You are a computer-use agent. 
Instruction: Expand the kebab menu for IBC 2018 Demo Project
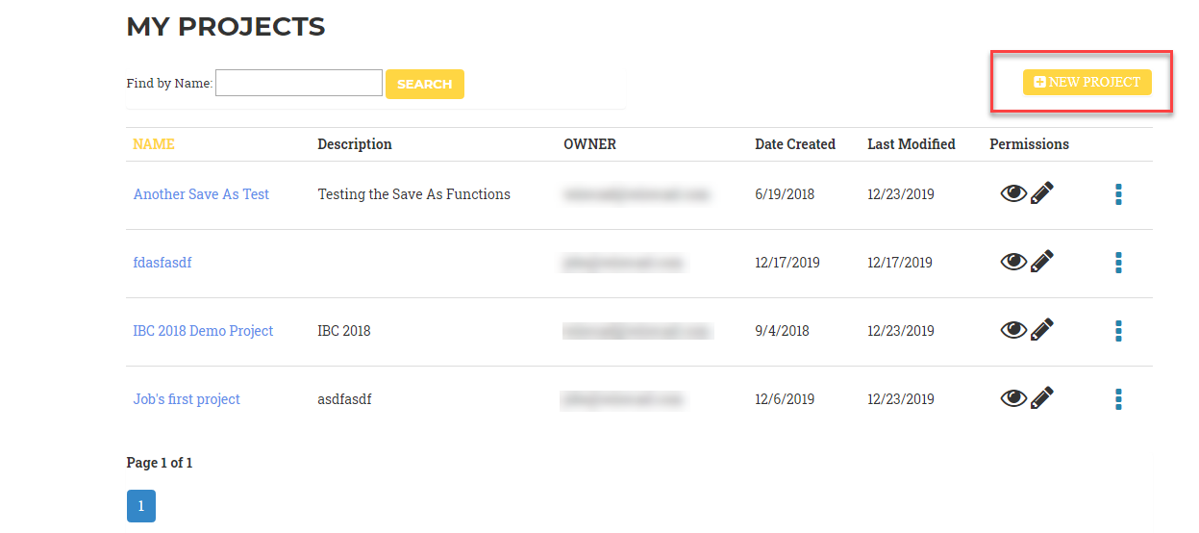pyautogui.click(x=1118, y=331)
